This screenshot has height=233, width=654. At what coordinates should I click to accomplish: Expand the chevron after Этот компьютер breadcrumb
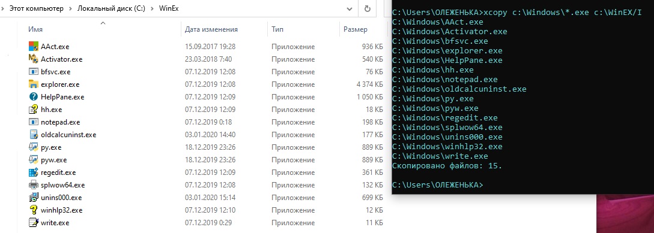click(71, 8)
